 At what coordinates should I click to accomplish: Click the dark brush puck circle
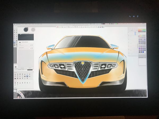click(x=26, y=29)
